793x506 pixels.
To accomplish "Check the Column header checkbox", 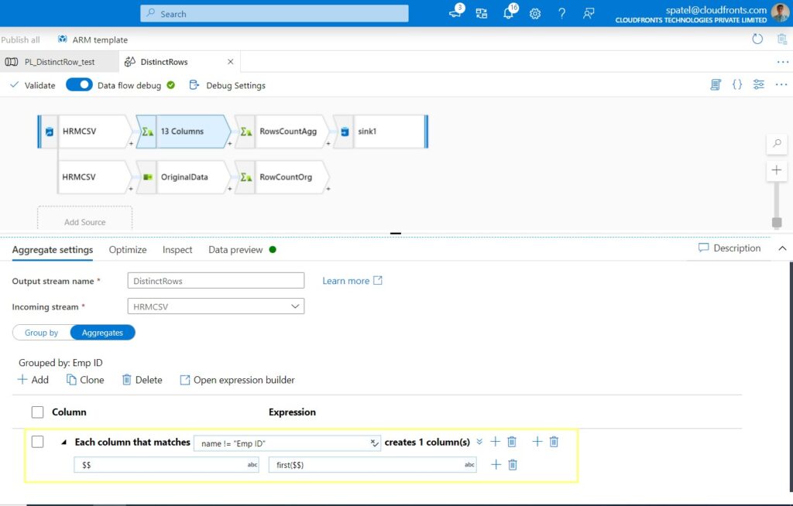I will tap(37, 412).
